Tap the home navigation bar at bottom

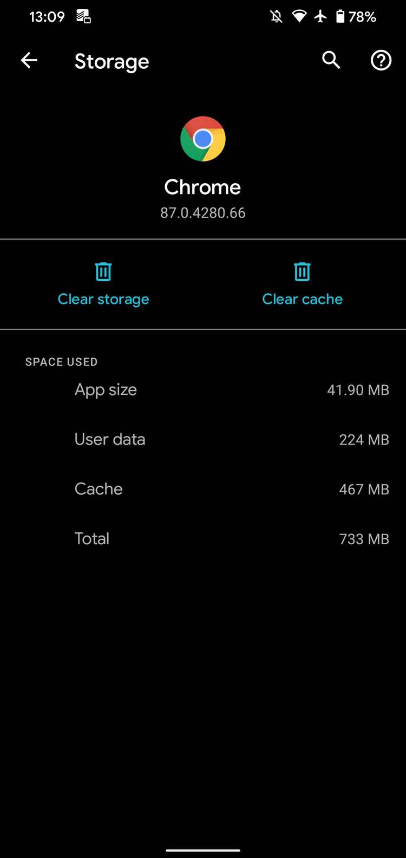[202, 850]
